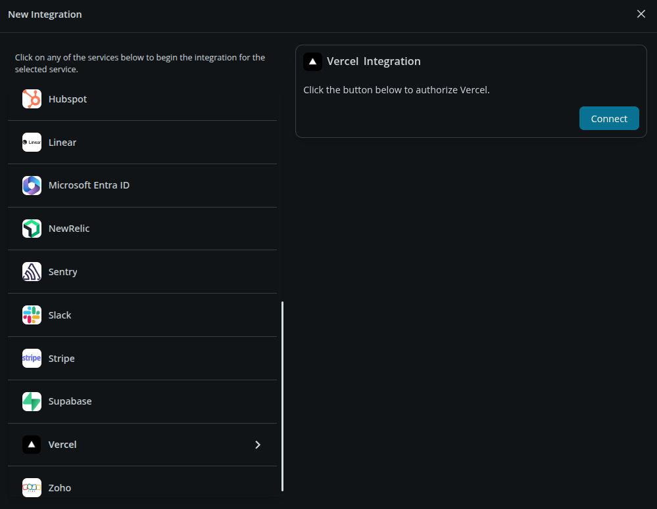Image resolution: width=657 pixels, height=509 pixels.
Task: Click the Hubspot logo icon
Action: (x=32, y=99)
